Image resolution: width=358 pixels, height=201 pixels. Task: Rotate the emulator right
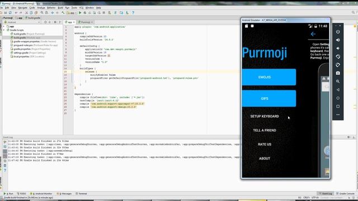coord(338,65)
